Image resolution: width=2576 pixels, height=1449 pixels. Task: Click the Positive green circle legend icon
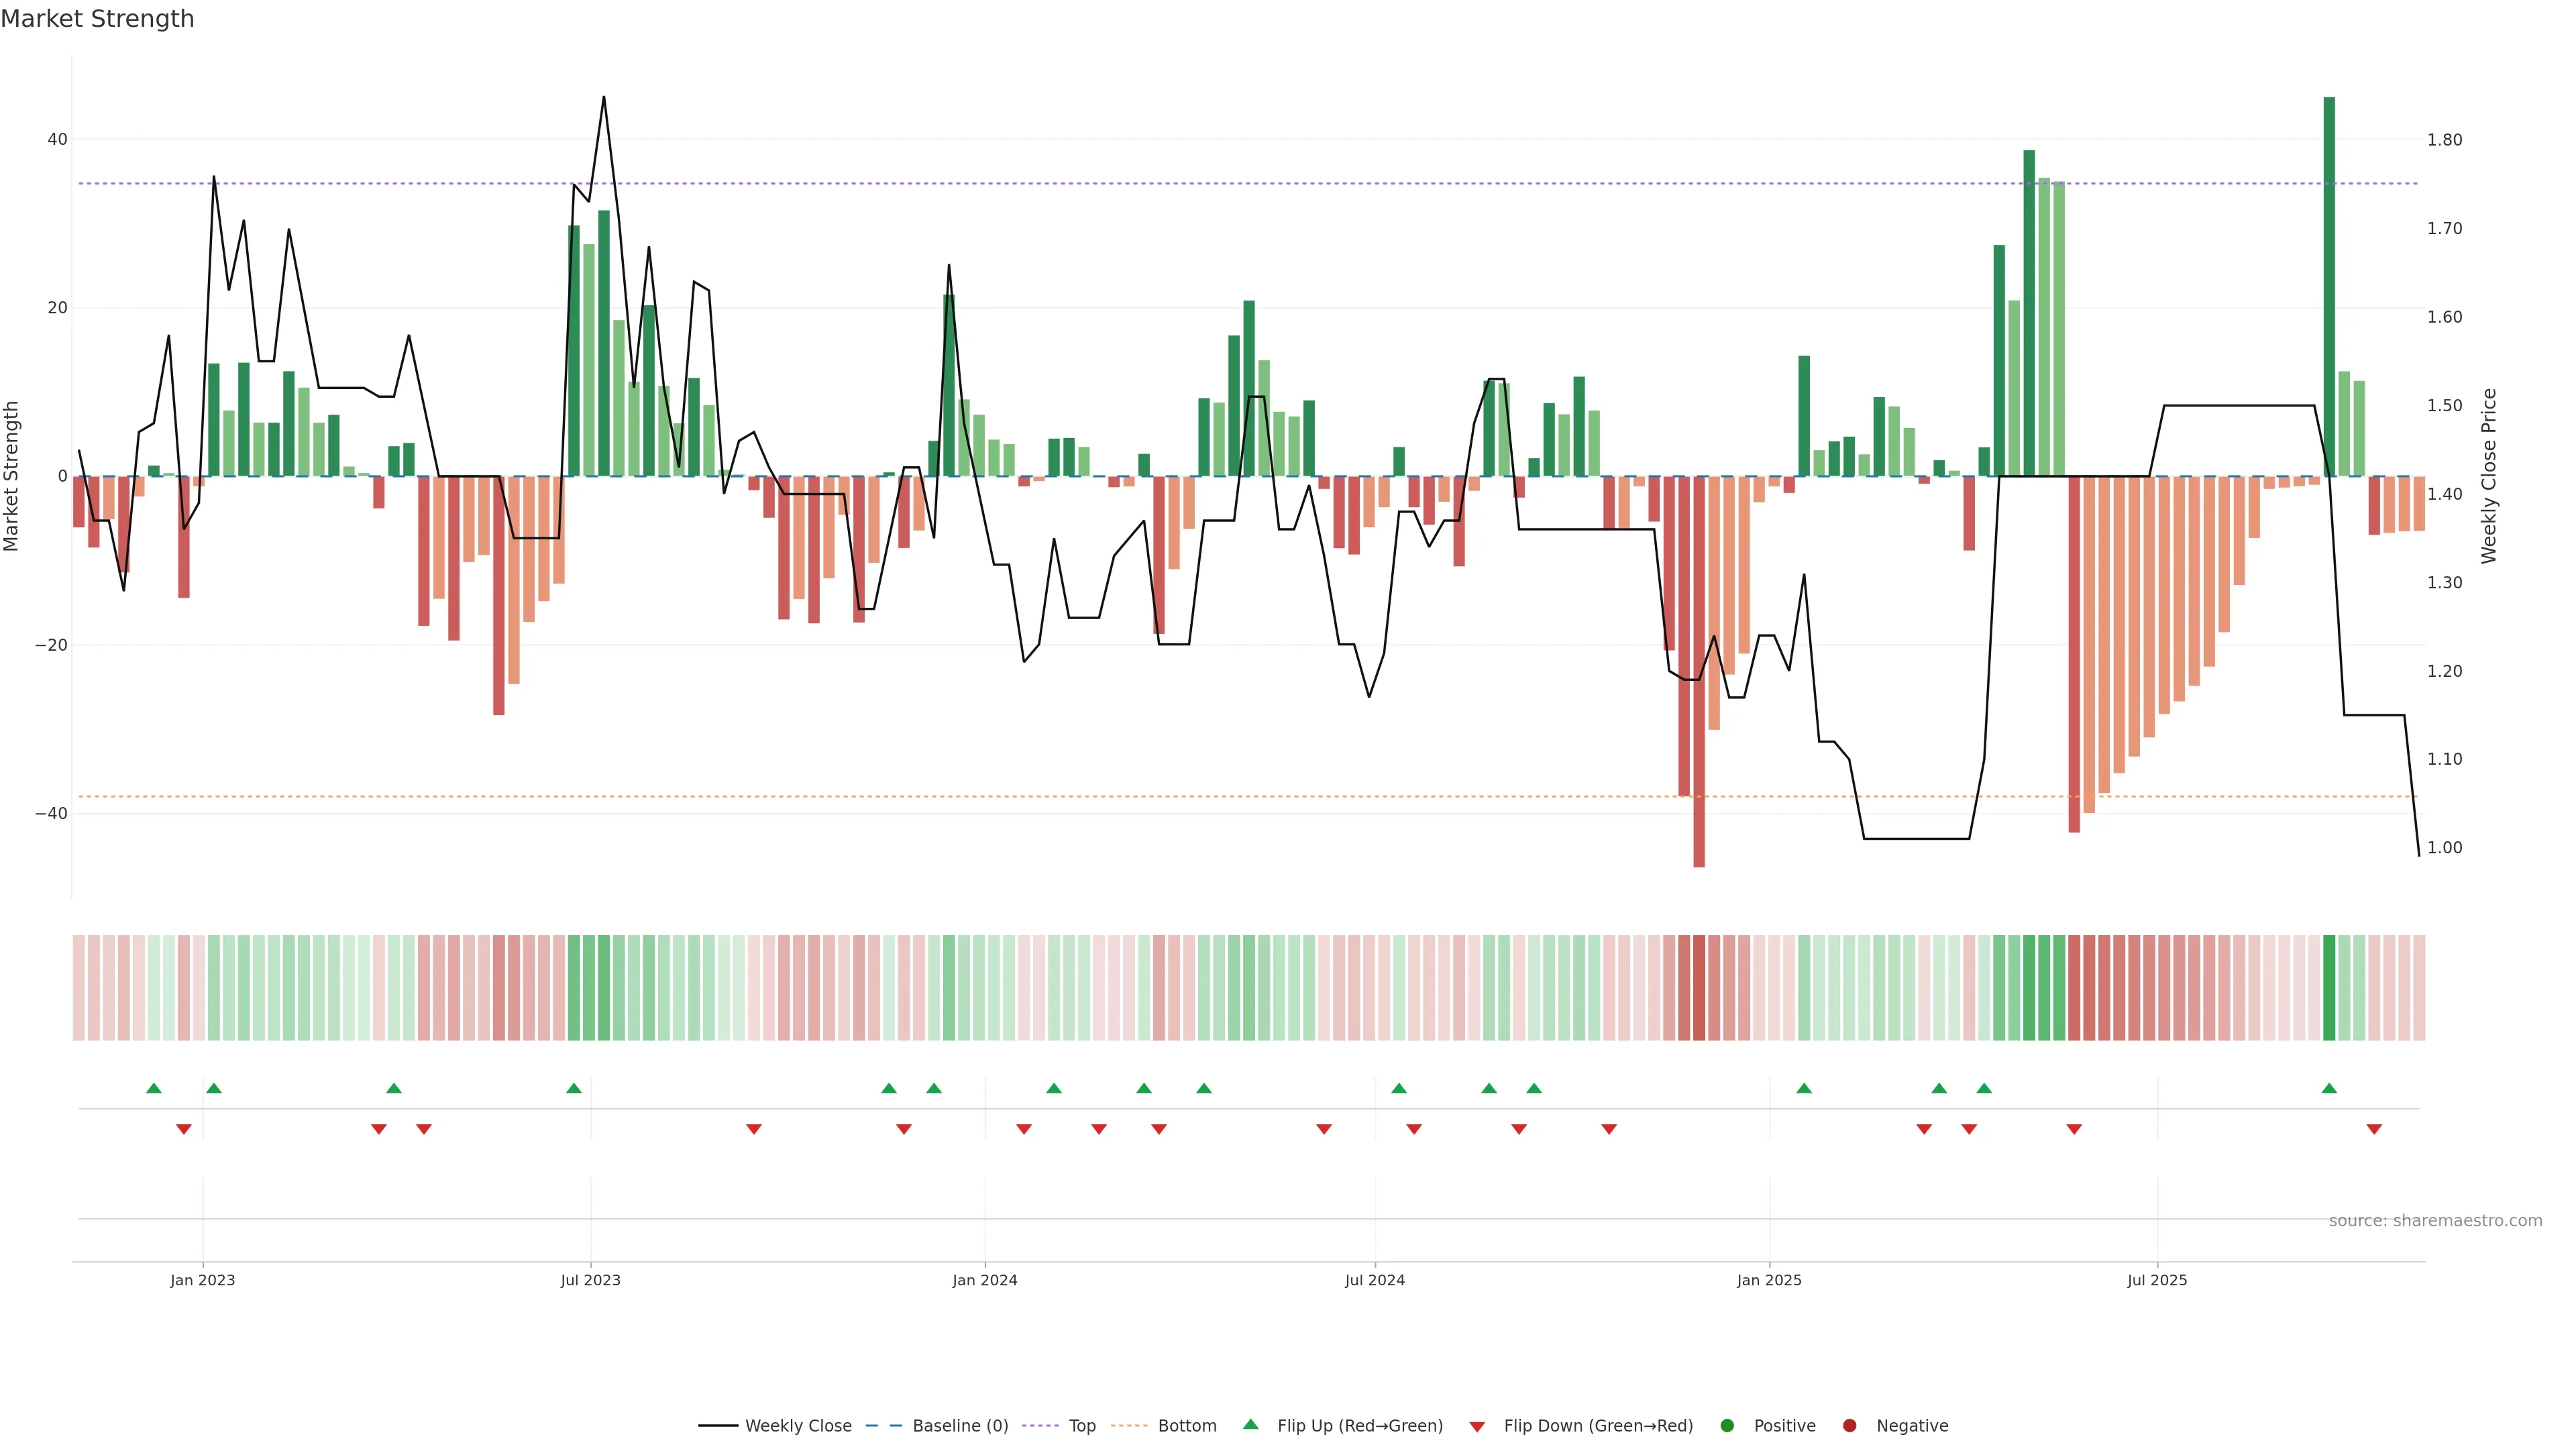tap(1727, 1426)
